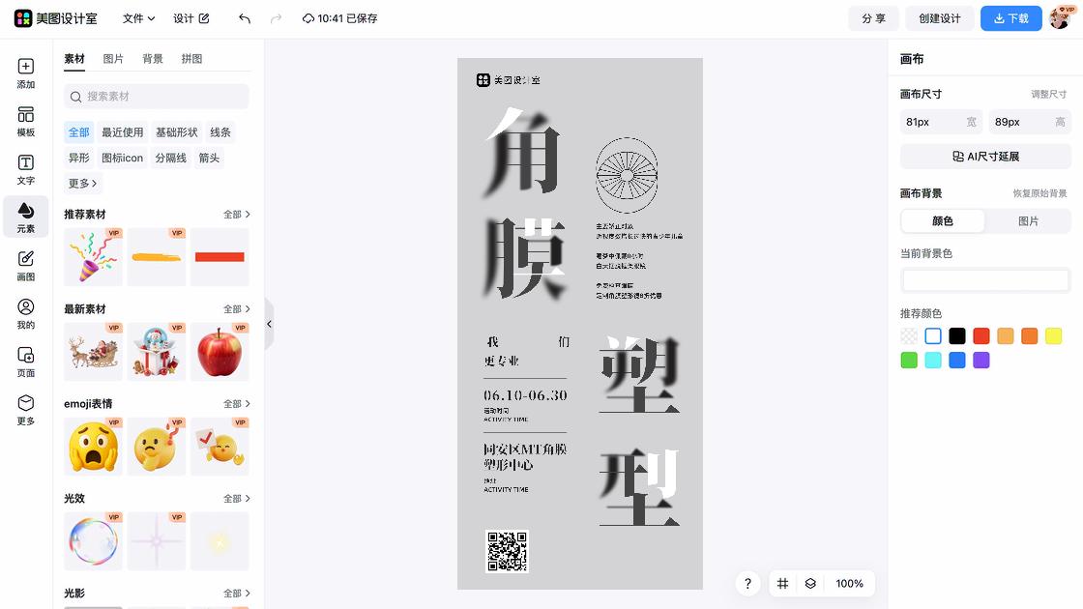Click the redo arrow icon
The height and width of the screenshot is (609, 1083).
[x=276, y=18]
